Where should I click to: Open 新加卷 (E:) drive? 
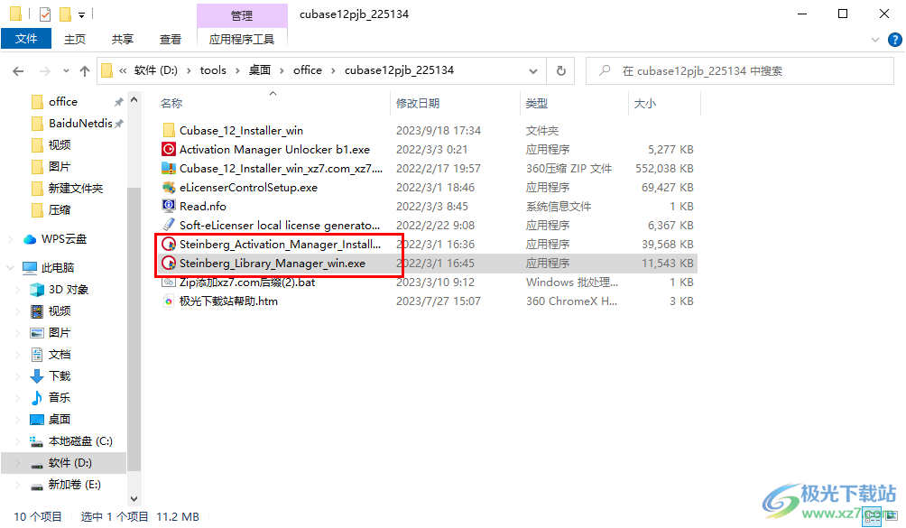74,485
